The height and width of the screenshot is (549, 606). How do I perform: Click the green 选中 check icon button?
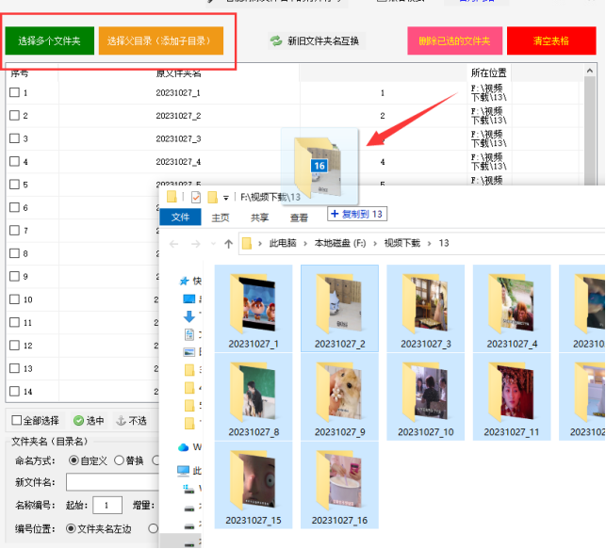click(89, 420)
